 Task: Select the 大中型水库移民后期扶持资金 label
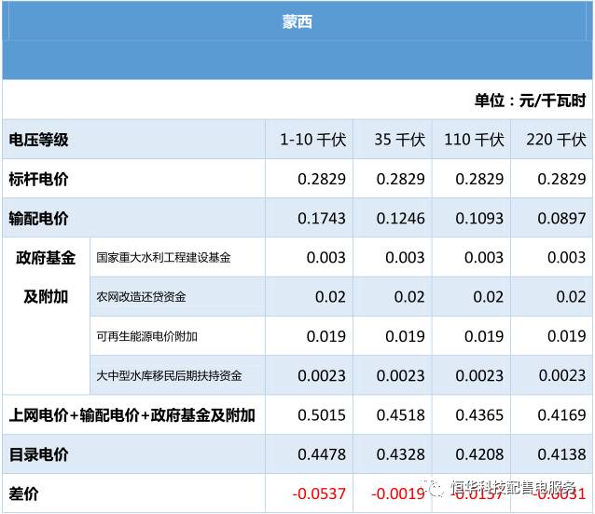point(169,376)
